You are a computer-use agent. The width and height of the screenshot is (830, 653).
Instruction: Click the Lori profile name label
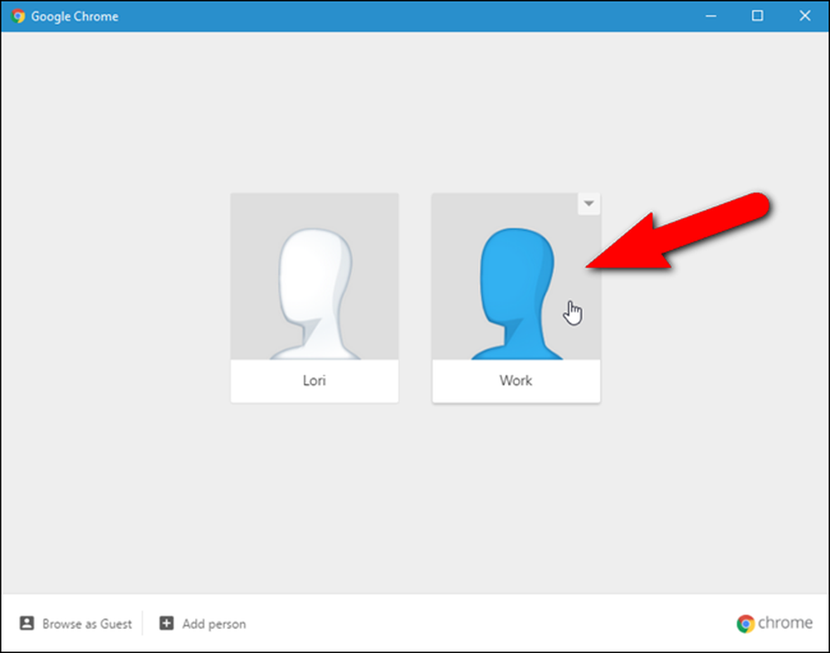pos(315,381)
